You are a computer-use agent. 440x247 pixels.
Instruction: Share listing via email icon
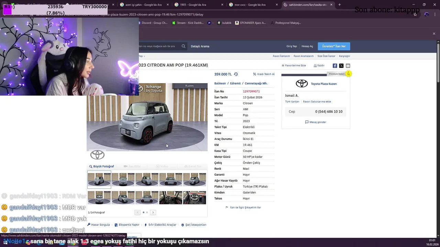[348, 66]
